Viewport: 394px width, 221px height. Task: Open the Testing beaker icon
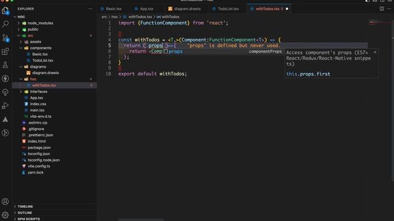(x=6, y=65)
